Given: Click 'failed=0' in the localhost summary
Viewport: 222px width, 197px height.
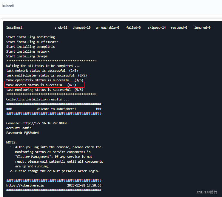Looking at the screenshot, I should (133, 28).
